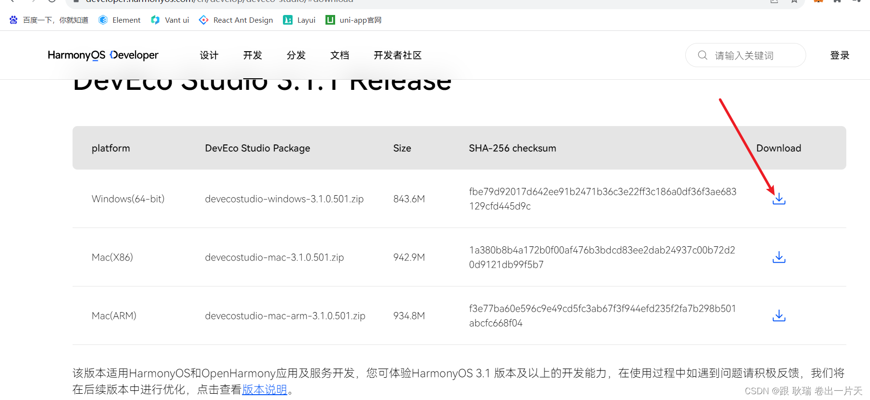This screenshot has width=870, height=400.
Task: Click the checksum starting with f3e77ba60e59
Action: 603,315
